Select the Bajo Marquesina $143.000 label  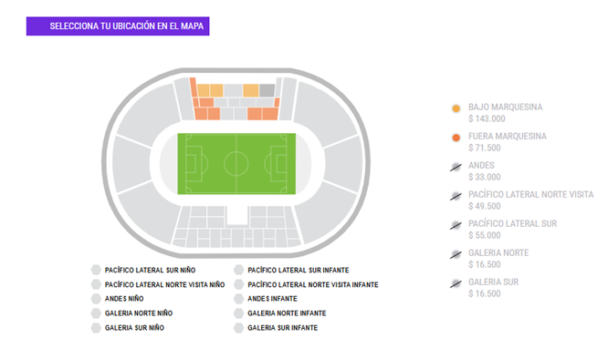tap(505, 113)
